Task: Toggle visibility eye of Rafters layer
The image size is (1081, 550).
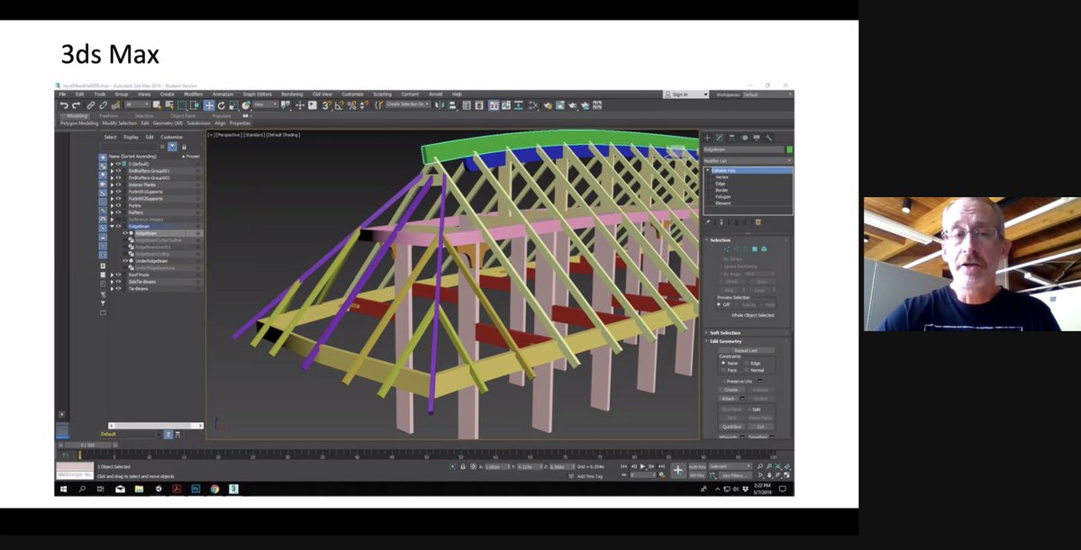Action: (118, 212)
